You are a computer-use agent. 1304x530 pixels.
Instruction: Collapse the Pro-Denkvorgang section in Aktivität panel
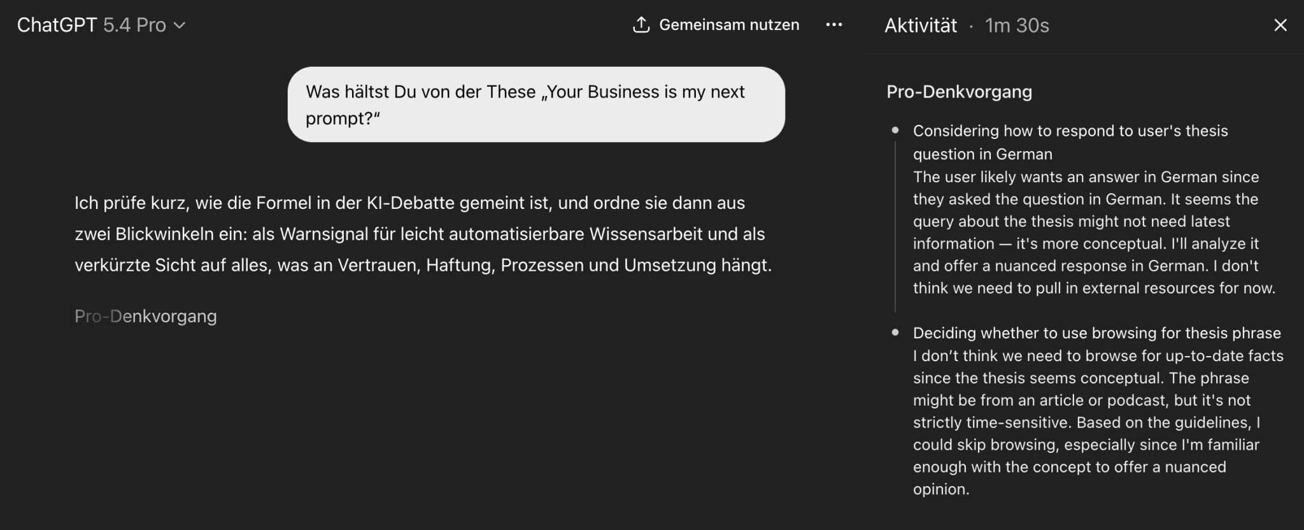pos(959,92)
